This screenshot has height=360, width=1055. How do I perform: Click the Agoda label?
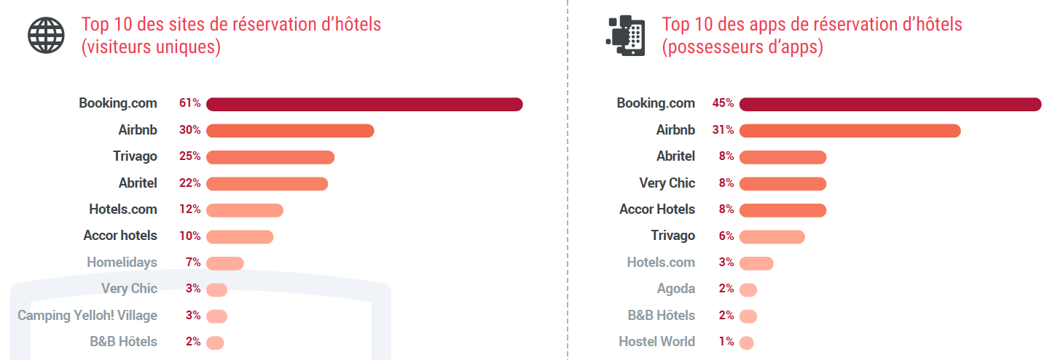click(676, 289)
